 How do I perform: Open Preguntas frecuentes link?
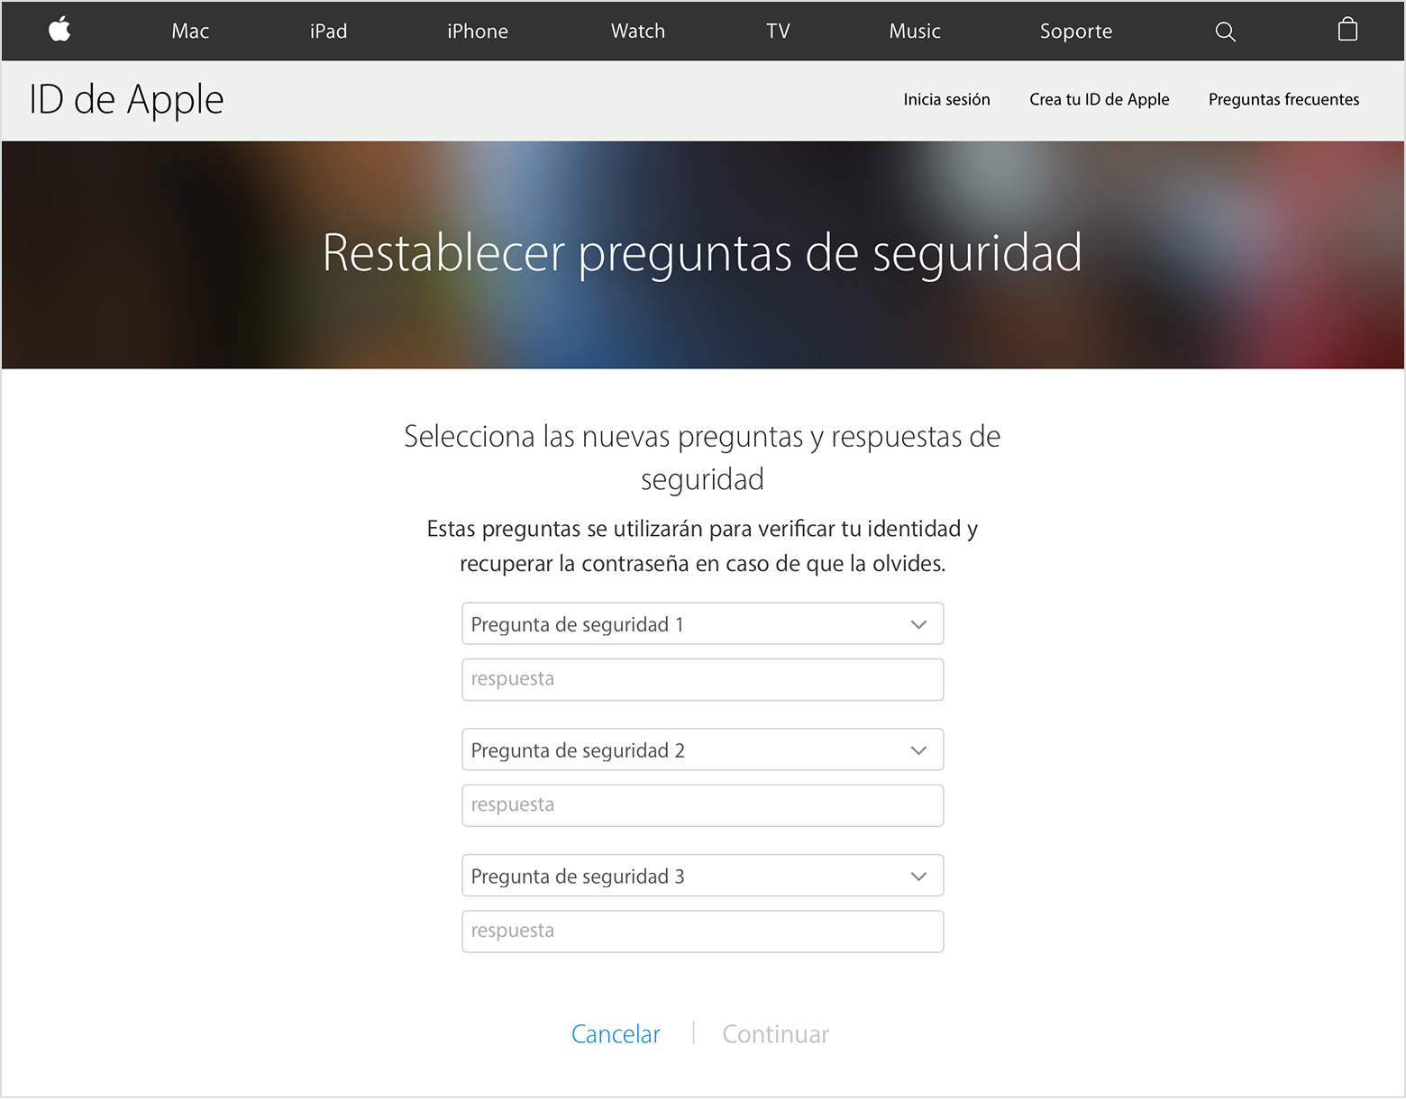pos(1283,99)
